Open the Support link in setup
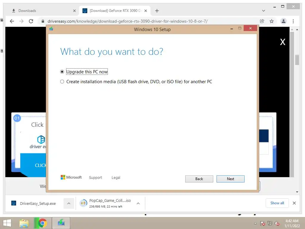The image size is (305, 229). pos(96,178)
